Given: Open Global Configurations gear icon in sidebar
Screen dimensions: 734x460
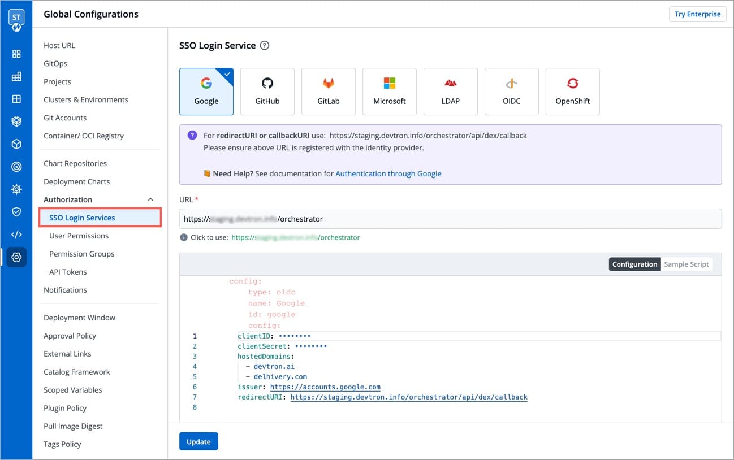Looking at the screenshot, I should tap(16, 257).
